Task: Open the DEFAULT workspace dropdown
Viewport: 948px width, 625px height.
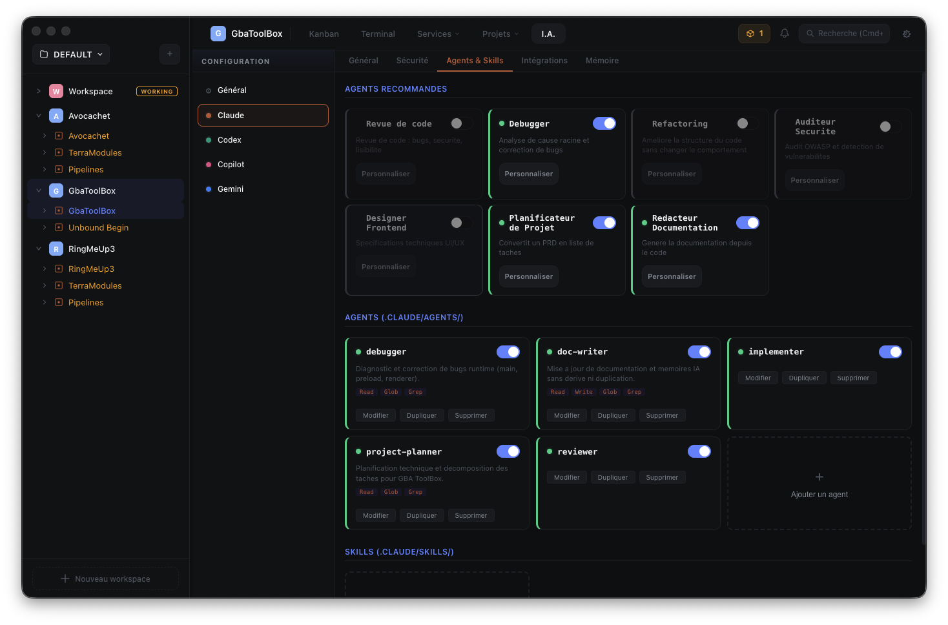Action: point(71,54)
